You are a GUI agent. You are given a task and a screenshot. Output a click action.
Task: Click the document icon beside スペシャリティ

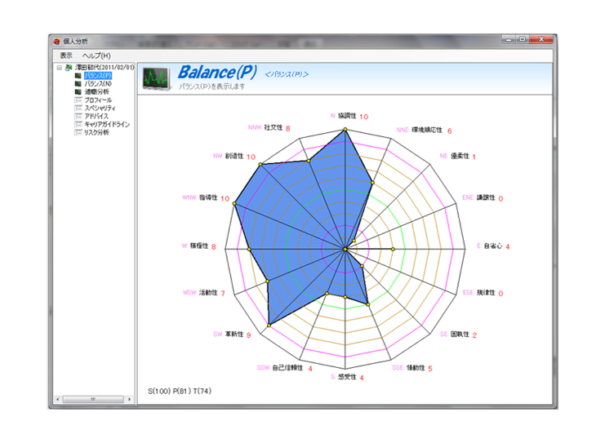[78, 109]
